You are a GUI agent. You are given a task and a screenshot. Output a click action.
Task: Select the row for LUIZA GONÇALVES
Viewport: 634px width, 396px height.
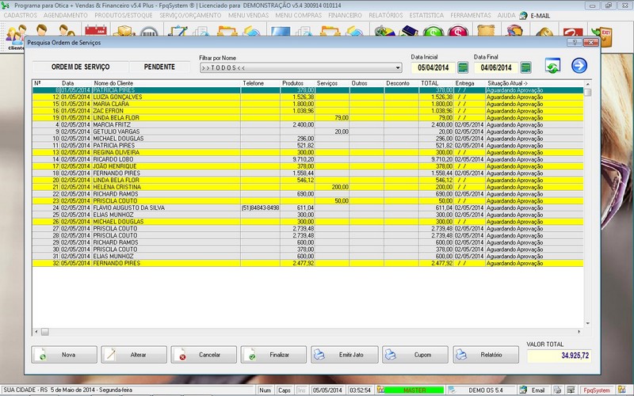click(307, 97)
